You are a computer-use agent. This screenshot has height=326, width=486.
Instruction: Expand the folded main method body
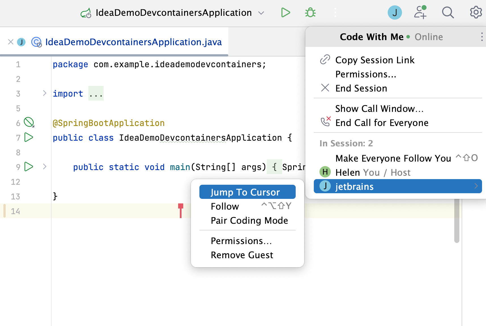[44, 167]
